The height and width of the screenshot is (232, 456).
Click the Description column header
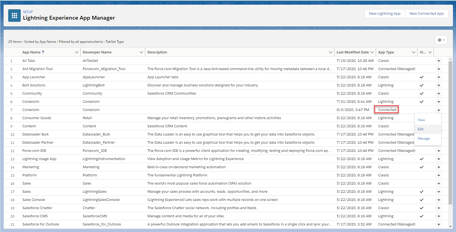(157, 52)
